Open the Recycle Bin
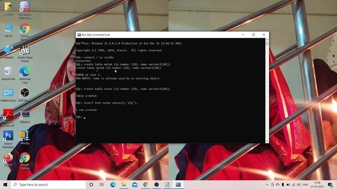337x189 pixels. [8, 73]
